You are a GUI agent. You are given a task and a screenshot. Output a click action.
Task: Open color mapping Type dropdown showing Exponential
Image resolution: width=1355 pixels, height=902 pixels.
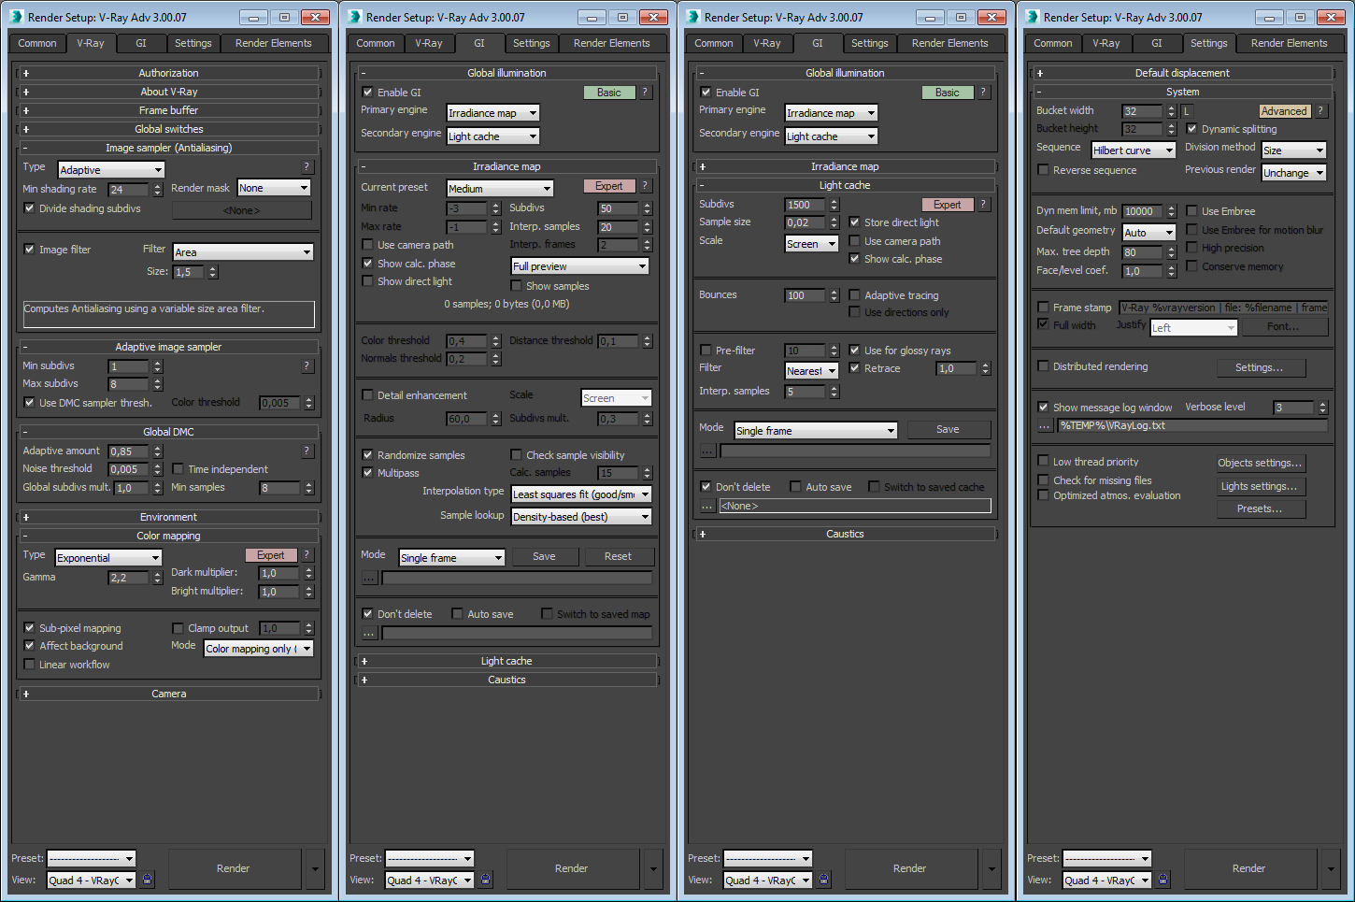(x=108, y=557)
